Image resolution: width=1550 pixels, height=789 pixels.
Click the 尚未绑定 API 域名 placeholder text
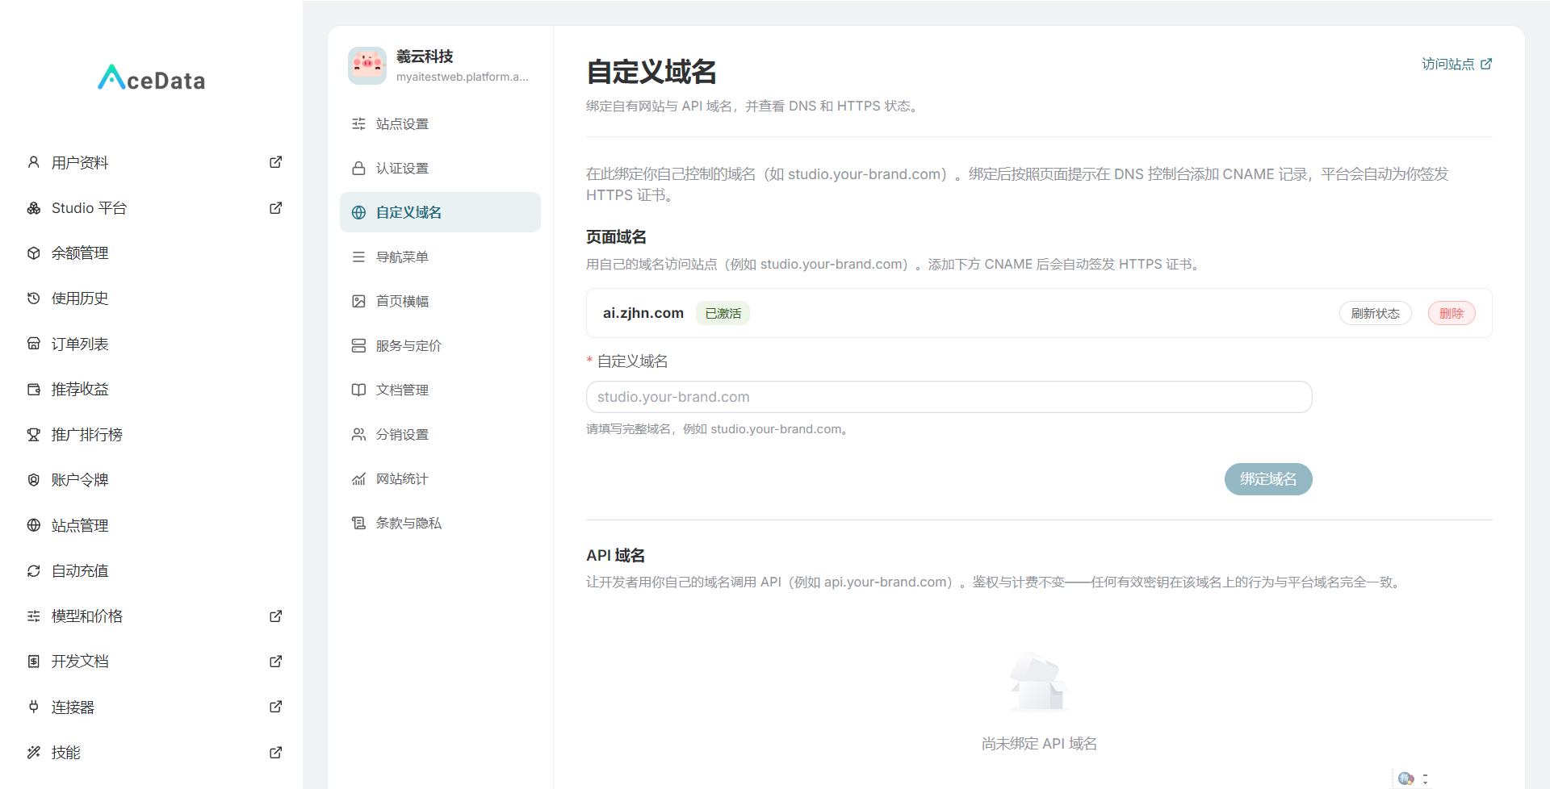[1039, 744]
